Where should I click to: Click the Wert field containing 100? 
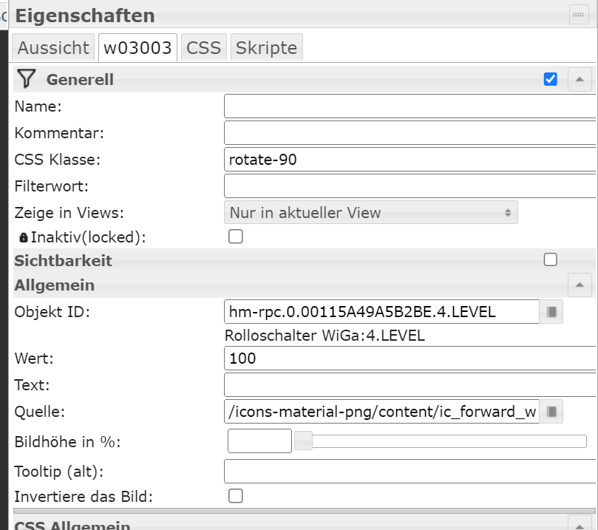(x=410, y=358)
